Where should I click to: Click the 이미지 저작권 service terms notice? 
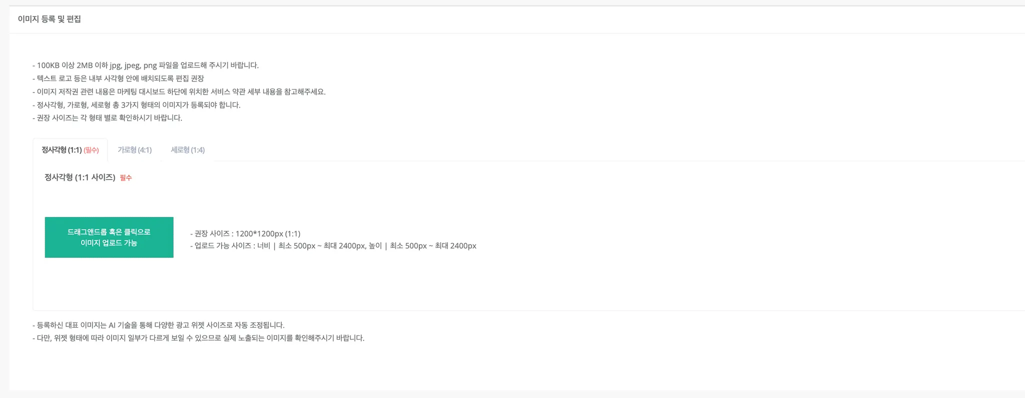click(x=179, y=92)
